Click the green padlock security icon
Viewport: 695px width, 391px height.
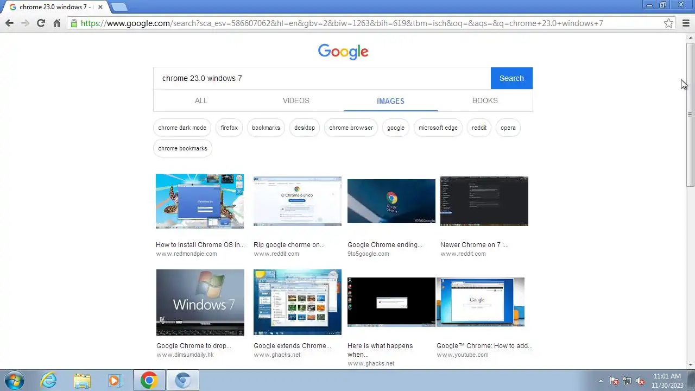pos(74,23)
